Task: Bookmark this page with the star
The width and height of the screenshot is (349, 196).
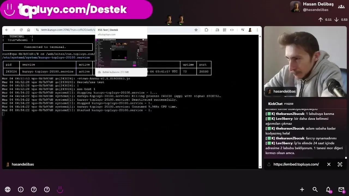Action: (x=196, y=30)
